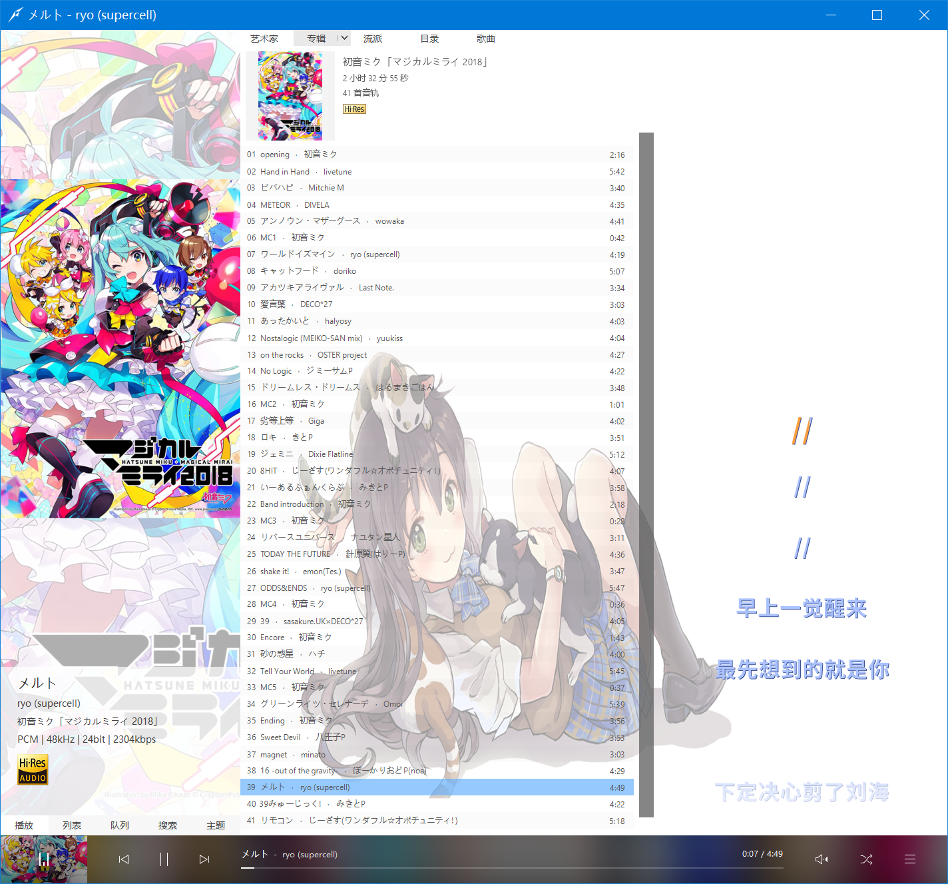Select track 17 劣等上等
The height and width of the screenshot is (884, 948).
click(x=437, y=421)
